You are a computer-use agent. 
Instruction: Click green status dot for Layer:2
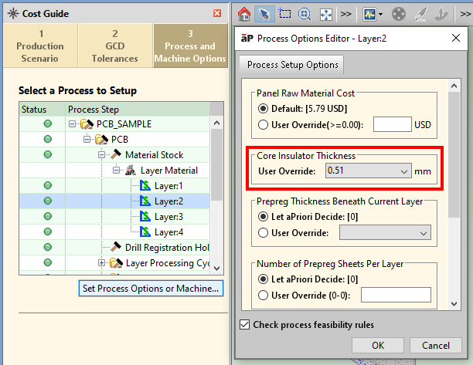(48, 201)
